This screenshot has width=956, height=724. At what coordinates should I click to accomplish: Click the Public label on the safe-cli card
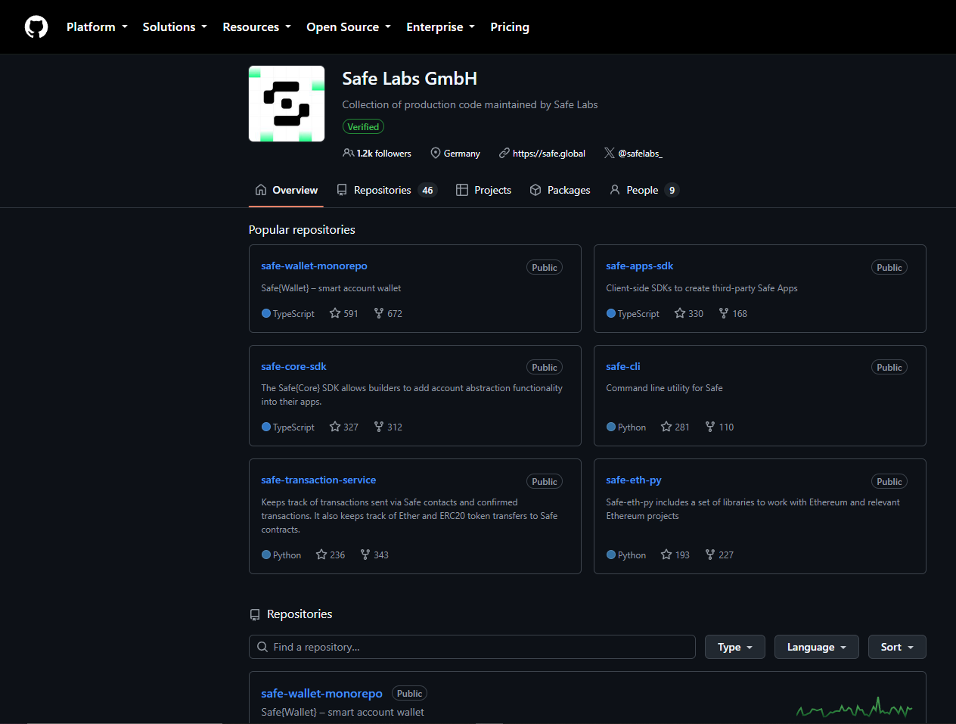(x=889, y=367)
